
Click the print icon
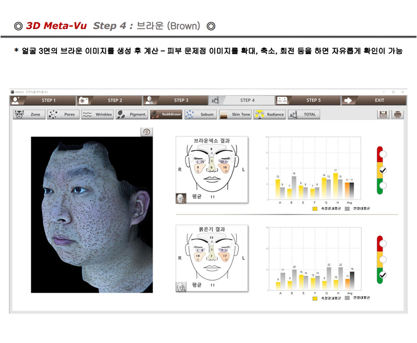397,115
